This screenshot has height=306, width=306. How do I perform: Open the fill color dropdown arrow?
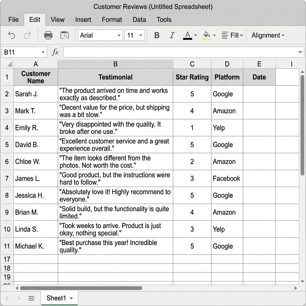[214, 36]
